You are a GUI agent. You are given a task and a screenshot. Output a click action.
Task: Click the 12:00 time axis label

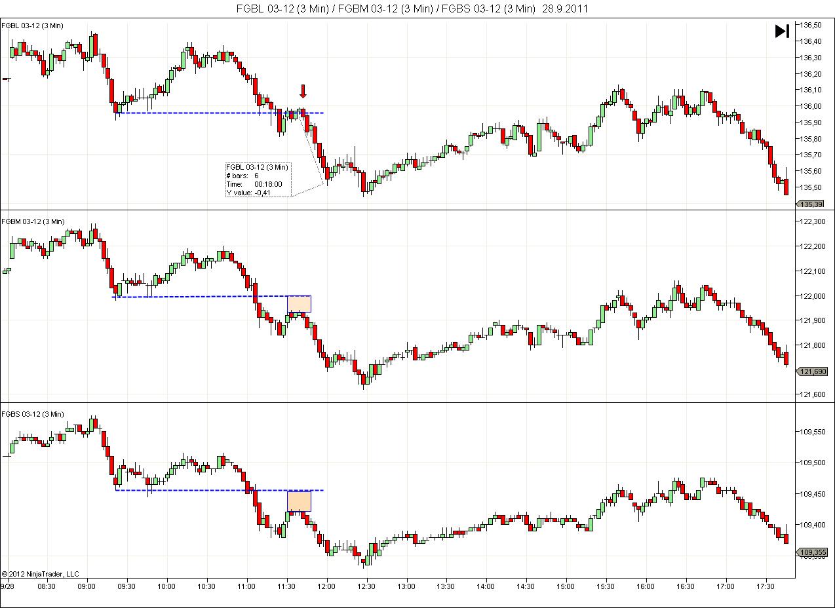[326, 586]
